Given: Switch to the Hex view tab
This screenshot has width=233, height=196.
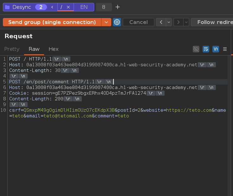Looking at the screenshot, I should (x=54, y=49).
